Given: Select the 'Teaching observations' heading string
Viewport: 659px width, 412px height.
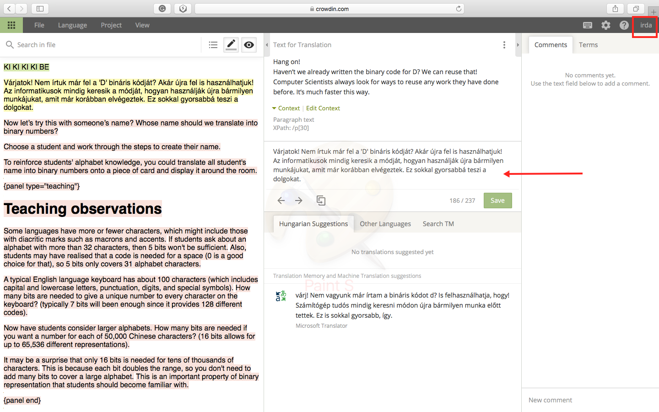Looking at the screenshot, I should click(83, 209).
